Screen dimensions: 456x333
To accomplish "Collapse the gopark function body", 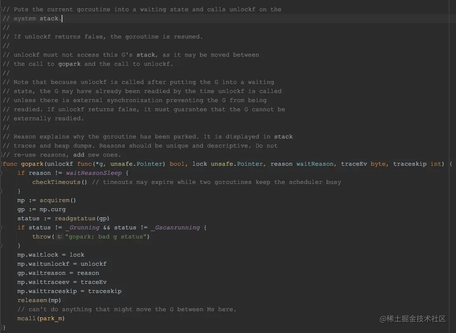I will click(x=2, y=164).
